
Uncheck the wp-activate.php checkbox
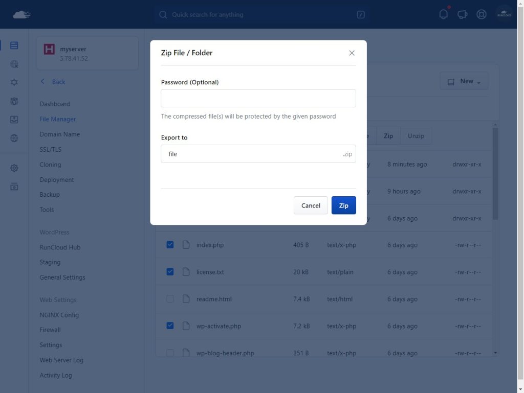[170, 326]
